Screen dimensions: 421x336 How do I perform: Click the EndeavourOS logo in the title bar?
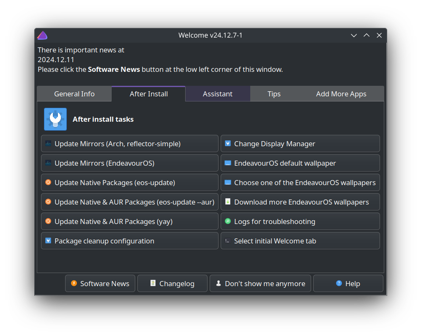42,36
